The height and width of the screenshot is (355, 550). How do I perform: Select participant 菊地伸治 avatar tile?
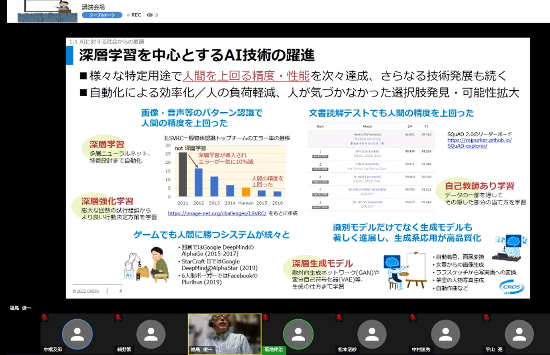point(298,334)
